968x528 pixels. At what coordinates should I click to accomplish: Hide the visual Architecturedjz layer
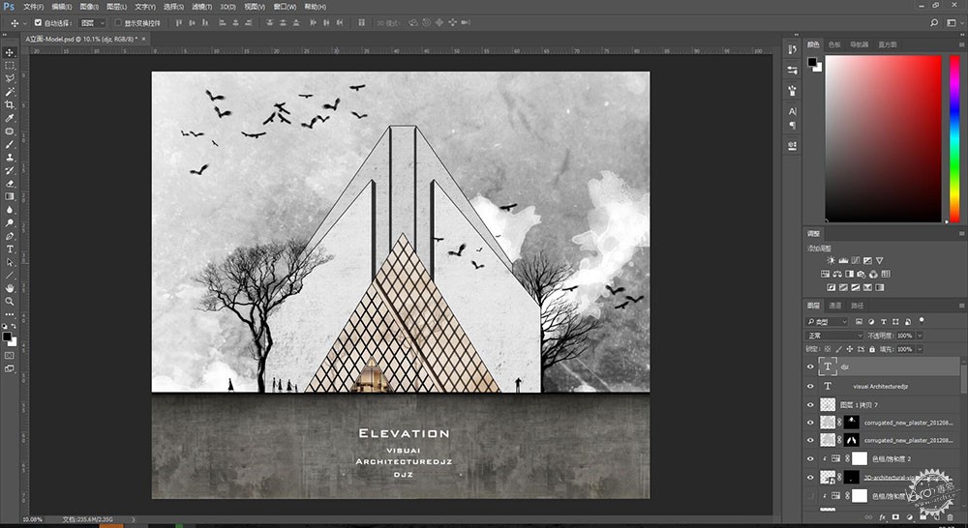pos(810,386)
